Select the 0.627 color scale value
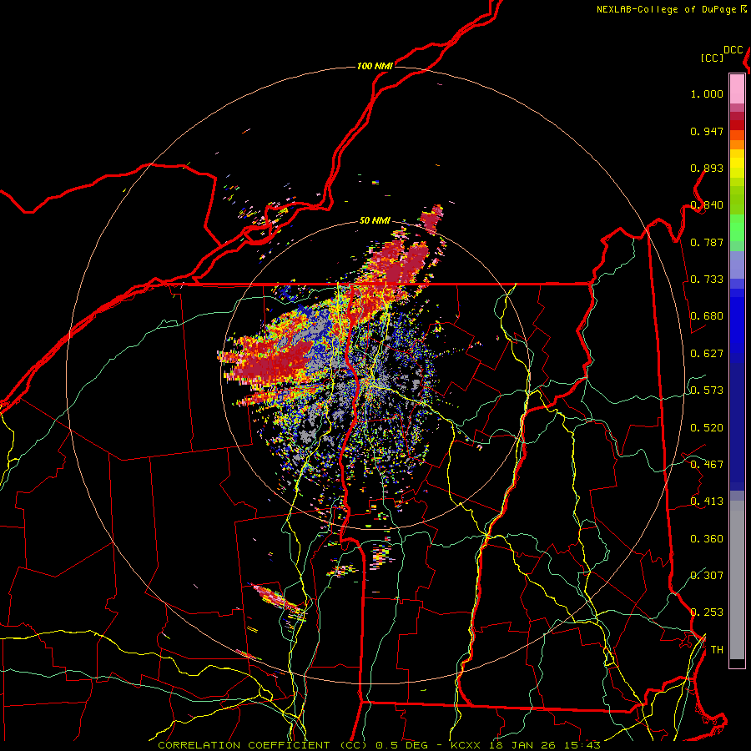 point(707,354)
